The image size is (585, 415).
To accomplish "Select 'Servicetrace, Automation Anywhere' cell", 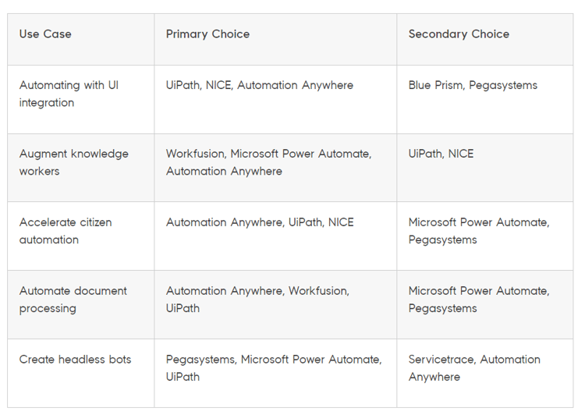I will tap(484, 373).
